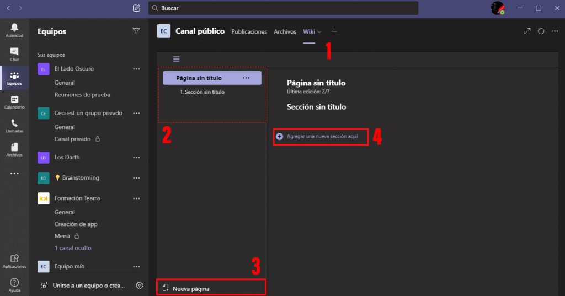The width and height of the screenshot is (565, 296).
Task: Open team settings gear icon
Action: pos(139,285)
